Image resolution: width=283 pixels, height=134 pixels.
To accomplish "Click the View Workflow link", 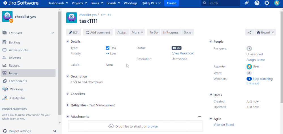I will point(183,53).
